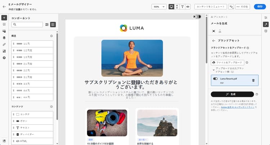Collapse the uploaded brand assets list
Screen dimensions: 270x145
[x=214, y=70]
